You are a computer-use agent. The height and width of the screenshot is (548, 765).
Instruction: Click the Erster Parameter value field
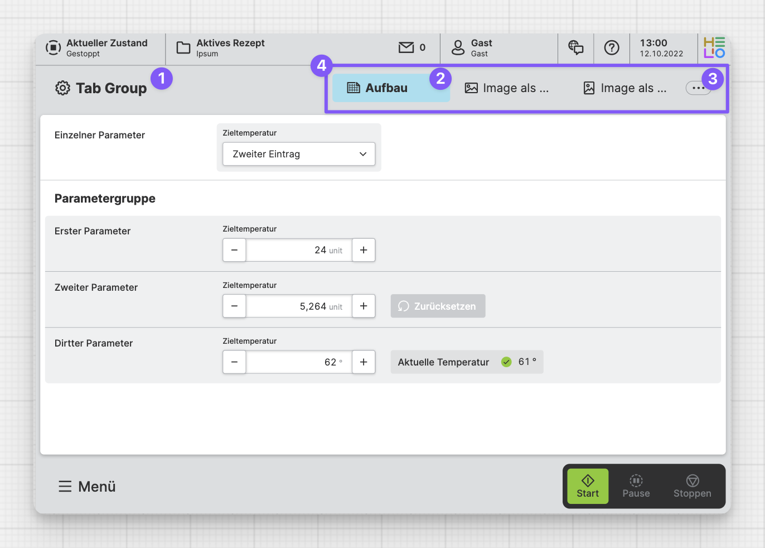click(x=299, y=250)
